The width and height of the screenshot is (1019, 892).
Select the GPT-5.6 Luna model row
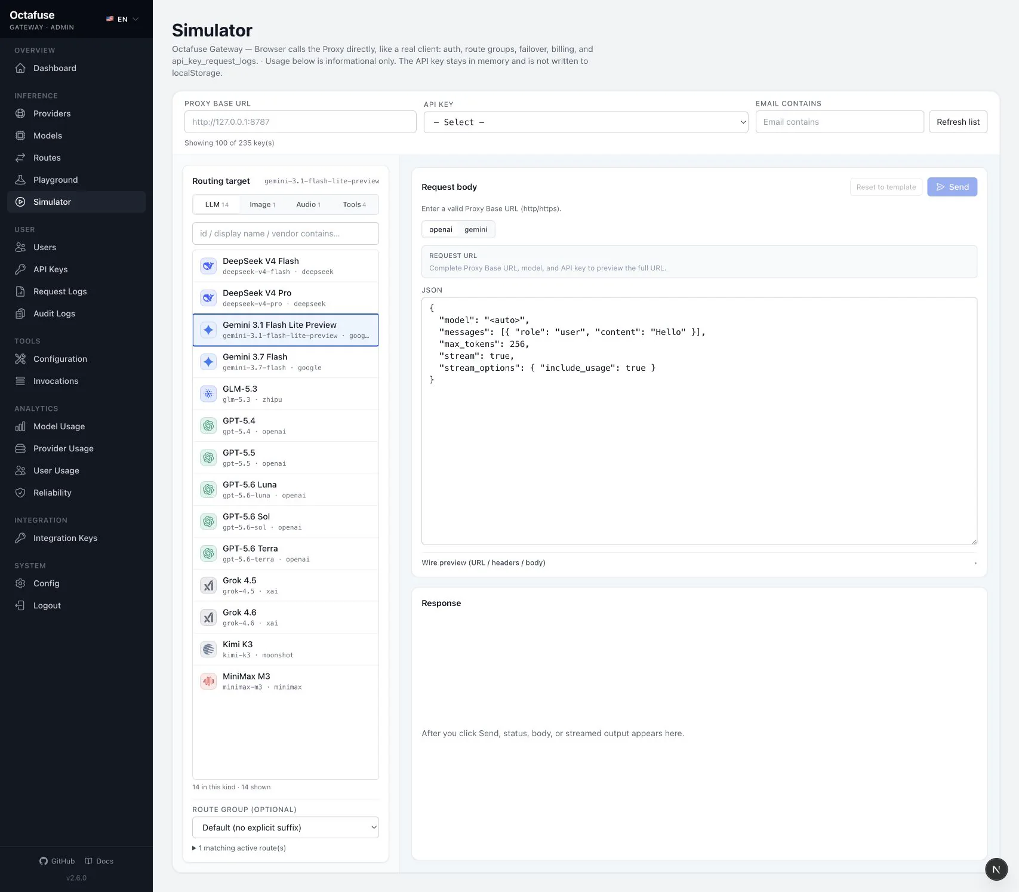coord(285,490)
